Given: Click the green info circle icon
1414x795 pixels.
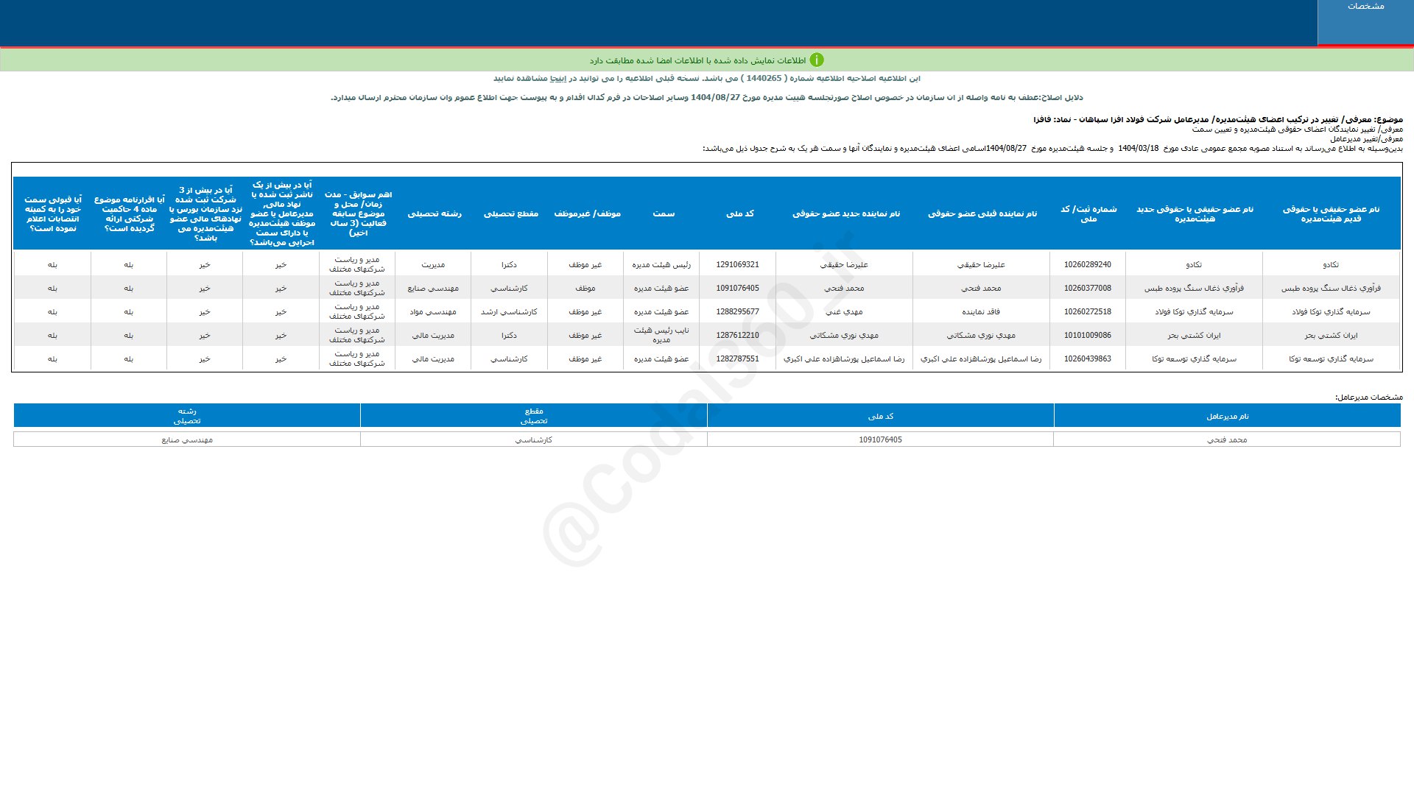Looking at the screenshot, I should tap(817, 60).
